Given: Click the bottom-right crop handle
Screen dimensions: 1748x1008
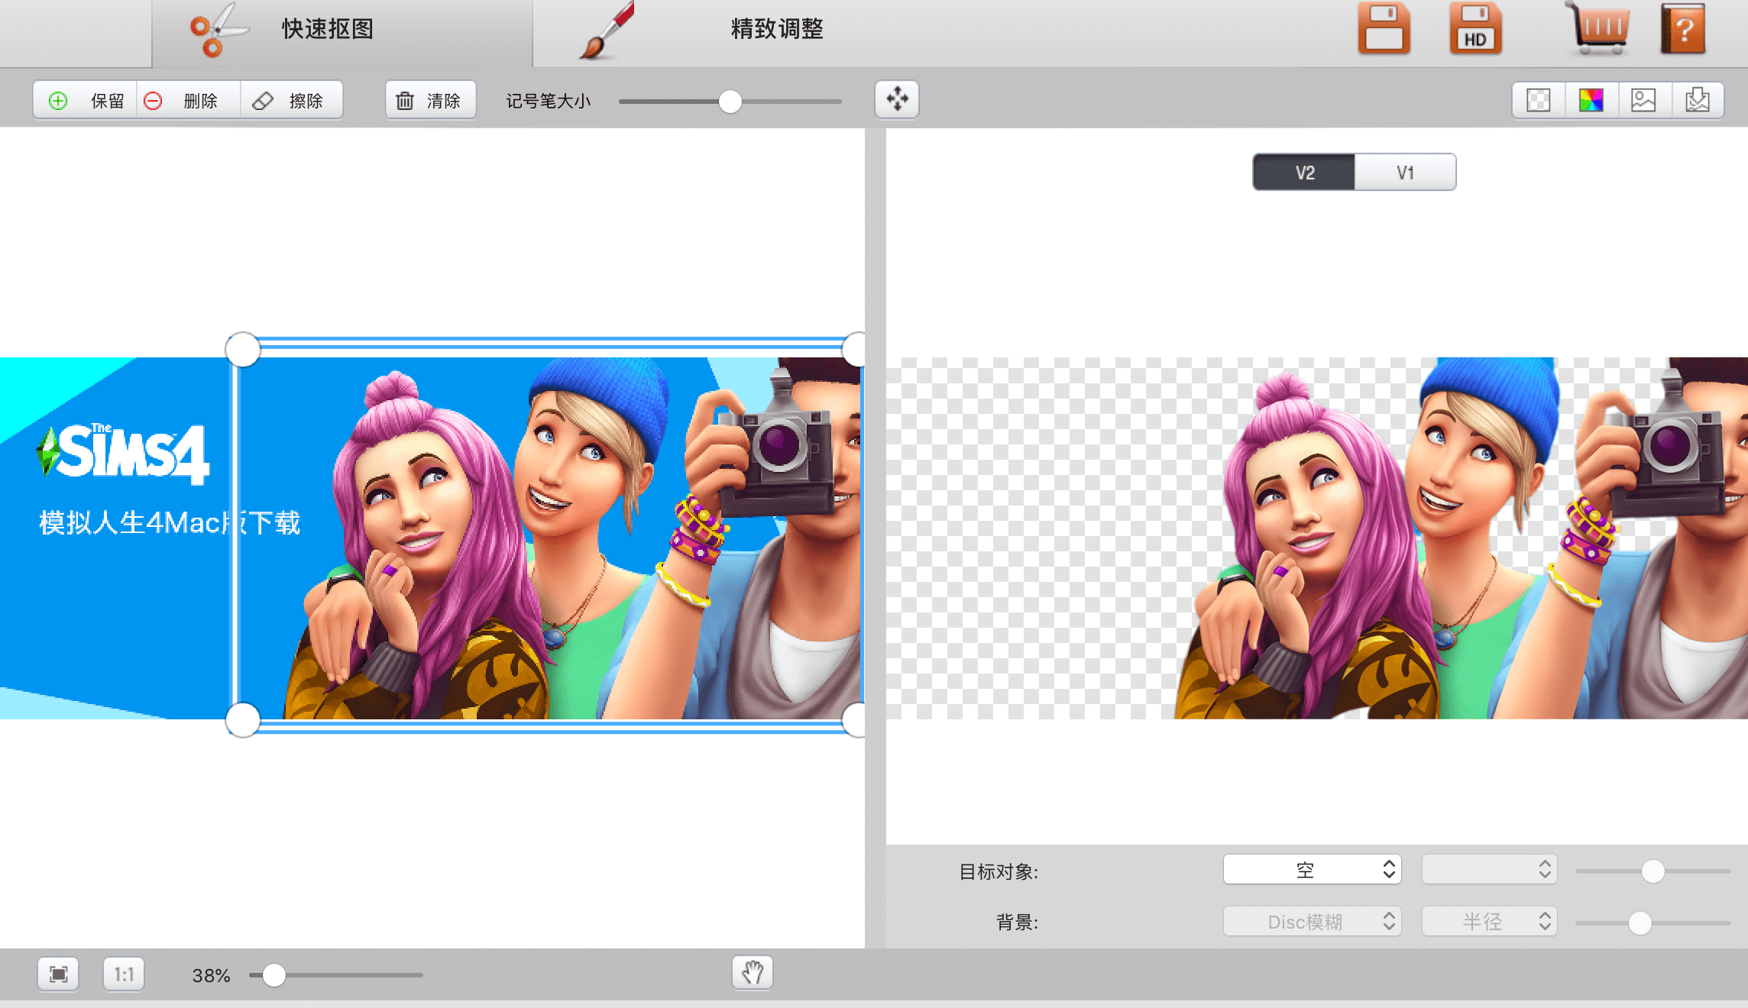Looking at the screenshot, I should click(x=856, y=719).
